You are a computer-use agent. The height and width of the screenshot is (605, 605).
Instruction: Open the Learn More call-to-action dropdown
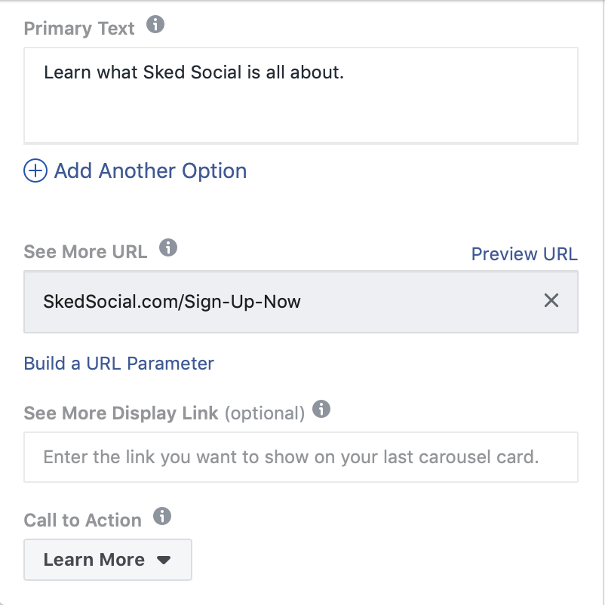pos(108,560)
